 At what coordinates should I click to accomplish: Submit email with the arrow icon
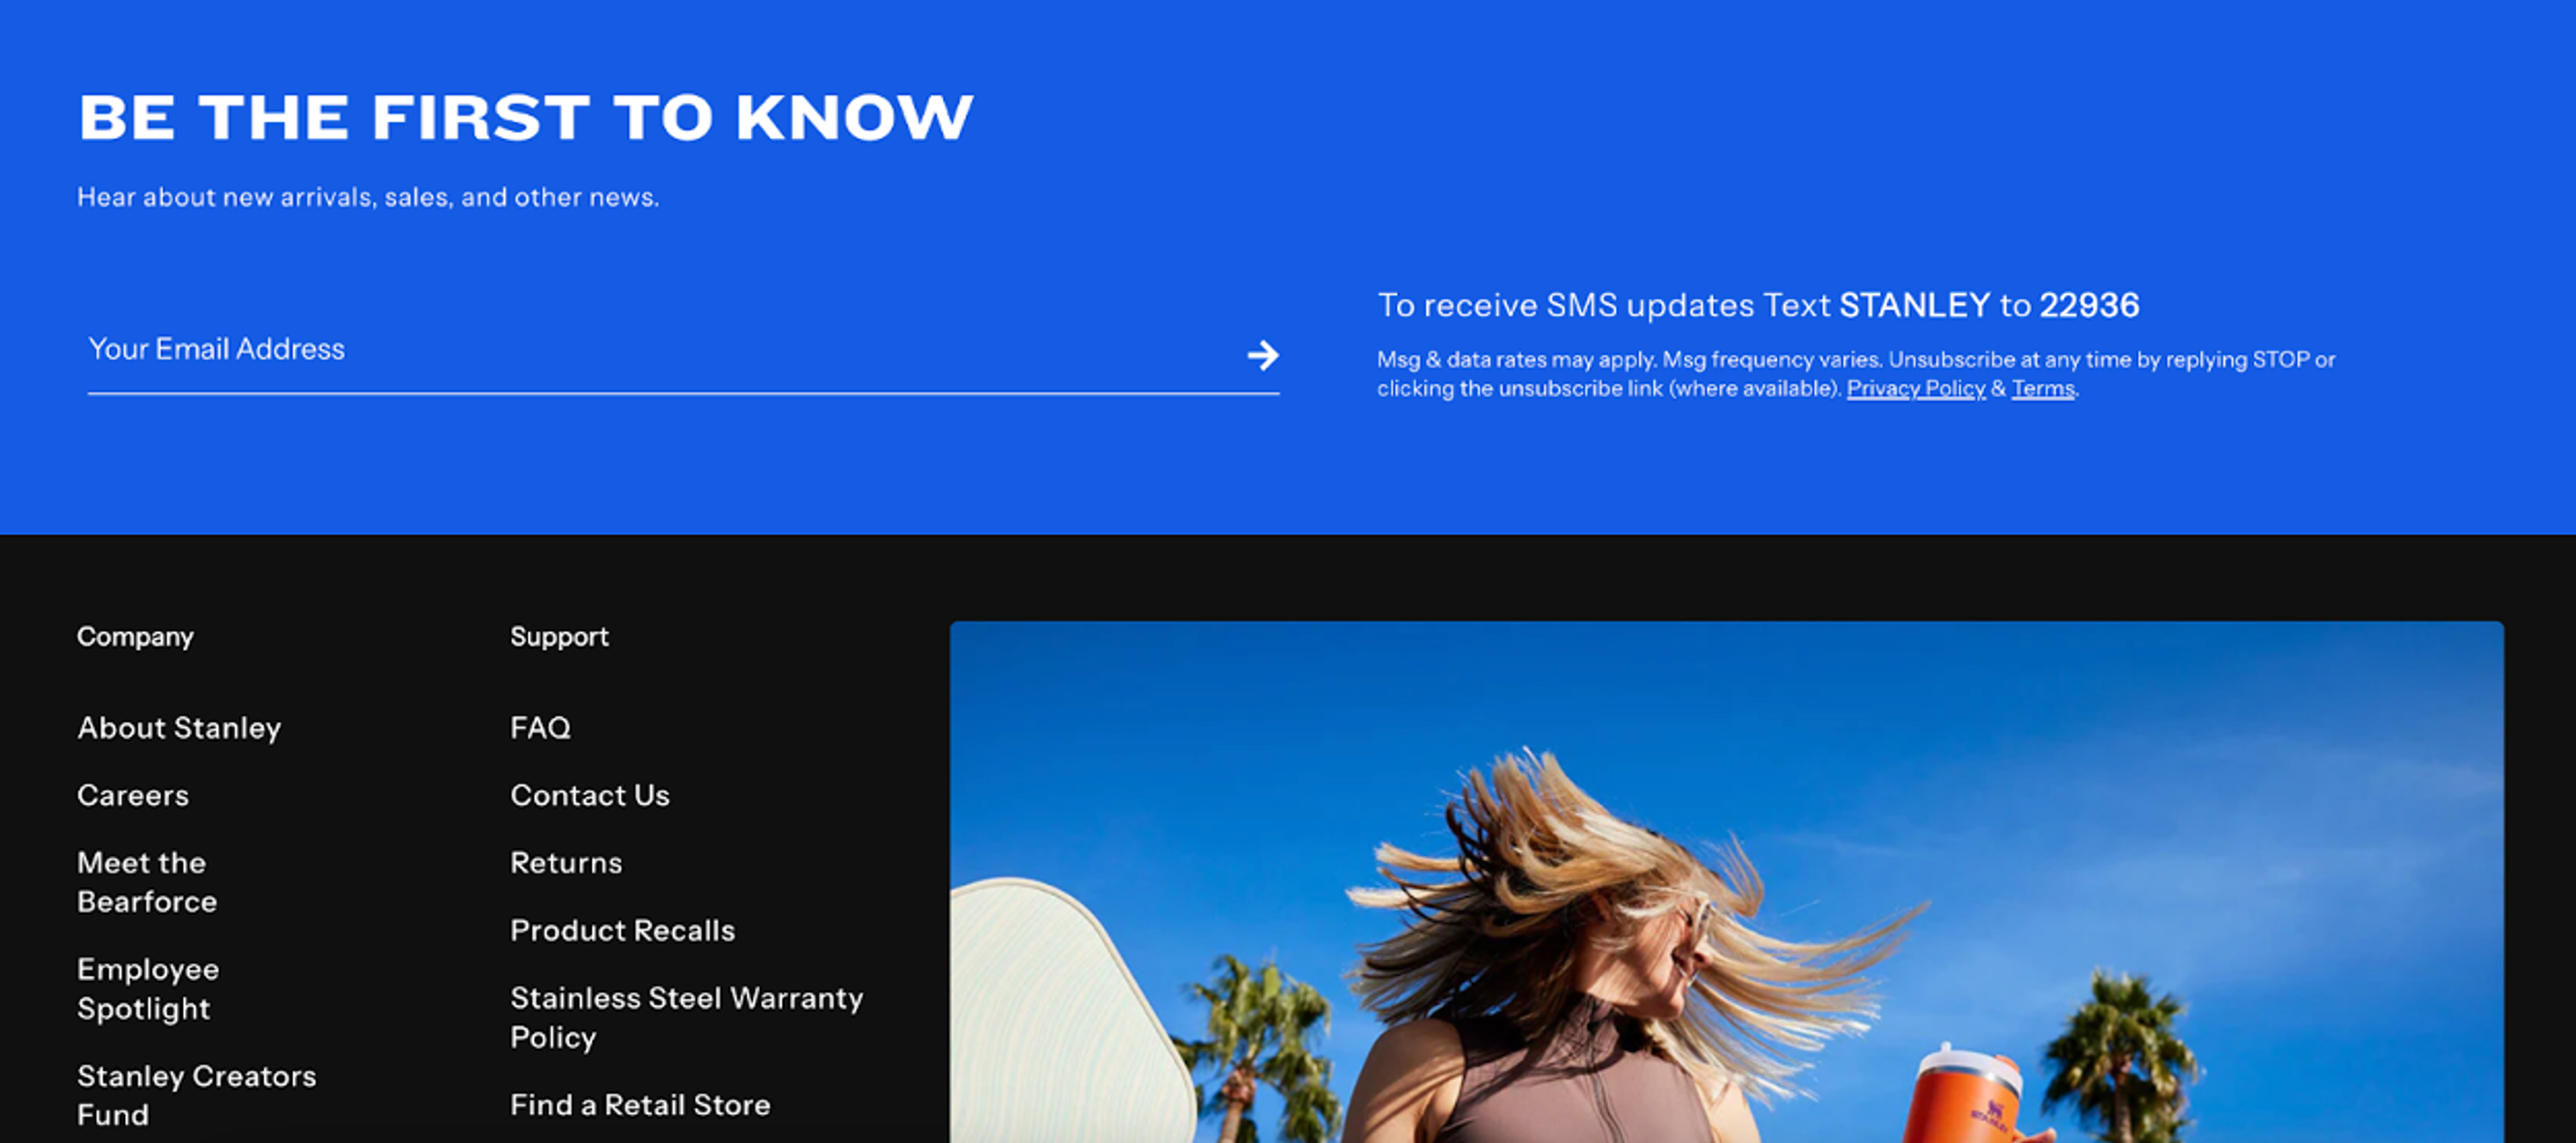point(1262,355)
